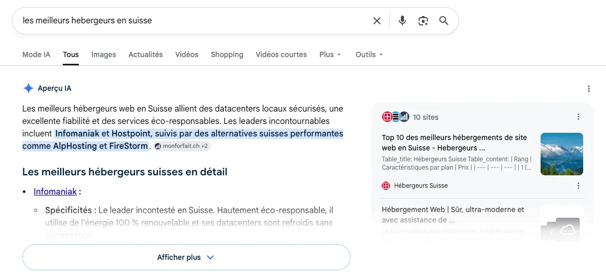Screen dimensions: 606x278
Task: Click the Hébergeurs Suisse source name
Action: [421, 186]
